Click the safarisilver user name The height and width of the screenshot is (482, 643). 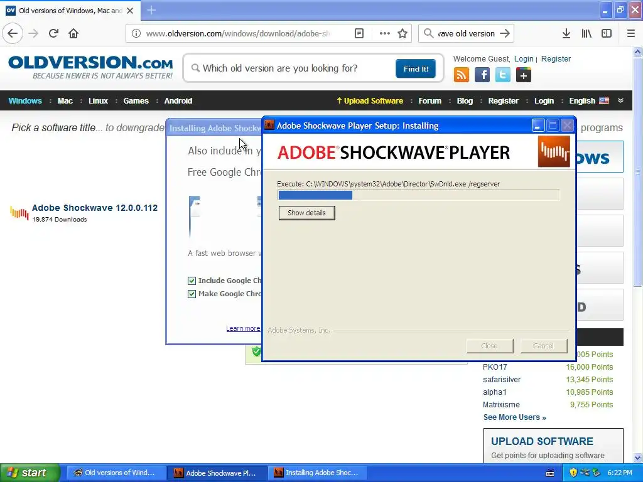click(x=502, y=380)
